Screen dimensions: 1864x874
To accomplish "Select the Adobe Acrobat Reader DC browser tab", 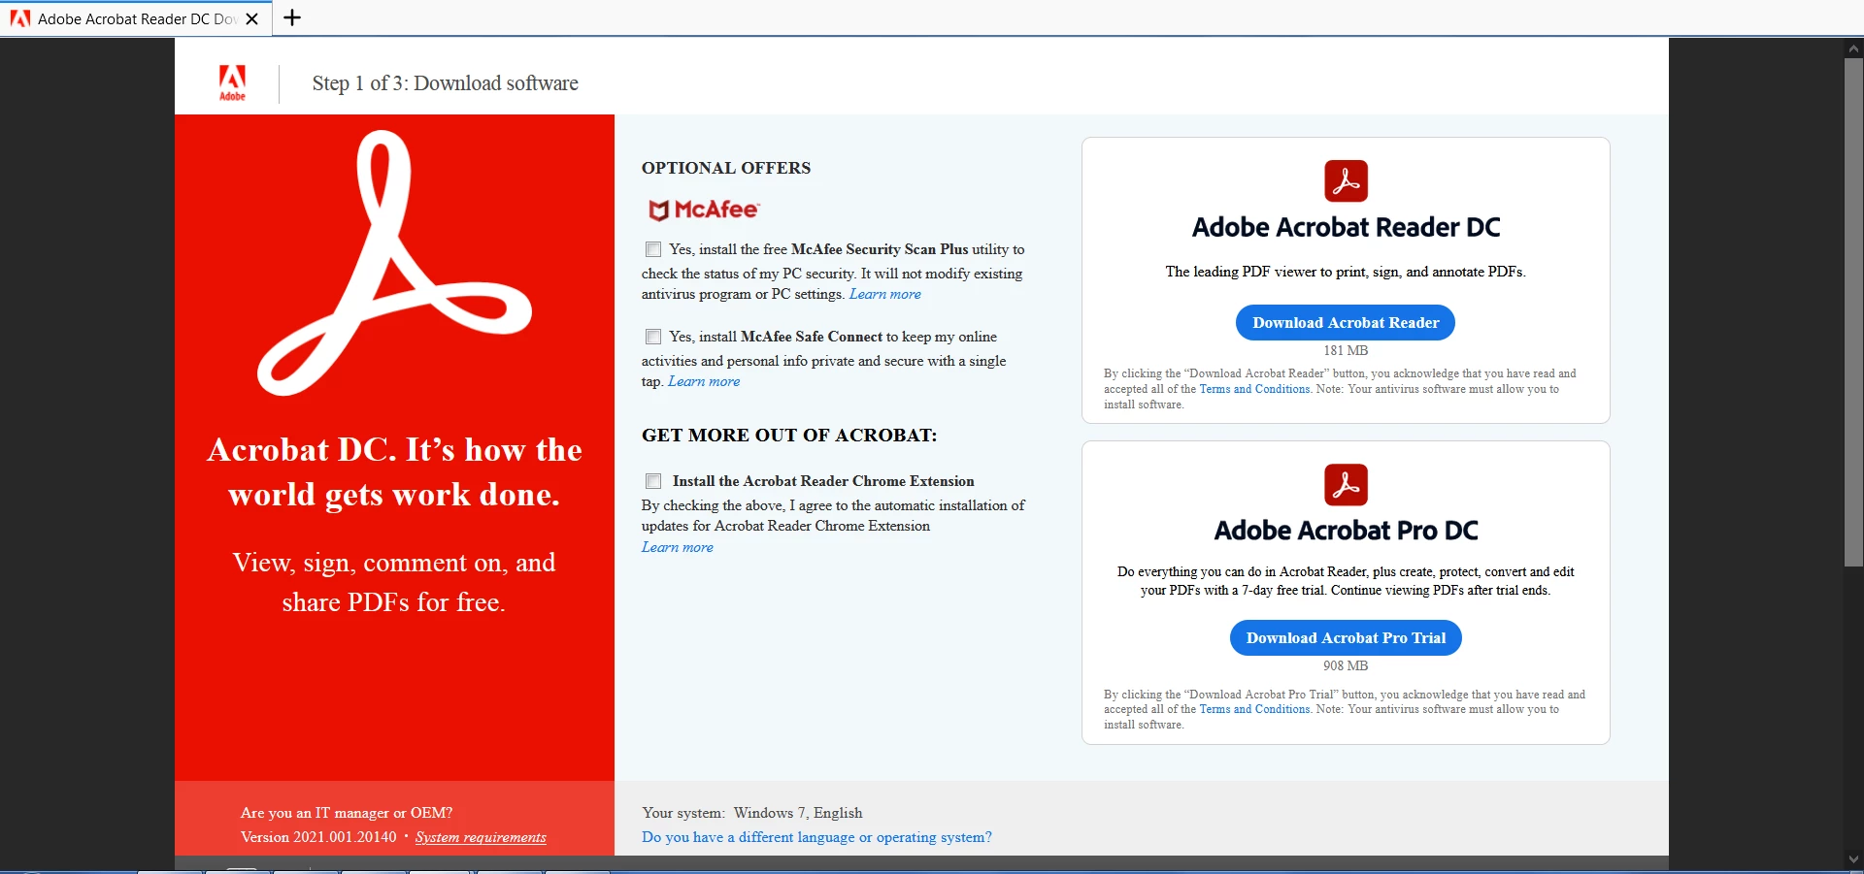I will click(136, 18).
